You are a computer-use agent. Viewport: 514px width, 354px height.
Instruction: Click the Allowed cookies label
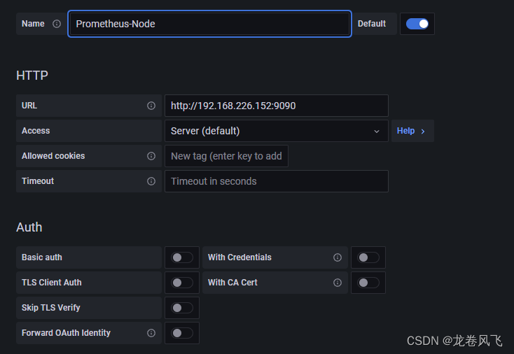[x=53, y=156]
